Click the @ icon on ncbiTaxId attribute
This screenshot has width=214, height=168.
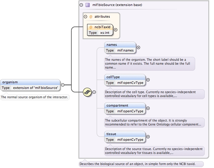[91, 27]
